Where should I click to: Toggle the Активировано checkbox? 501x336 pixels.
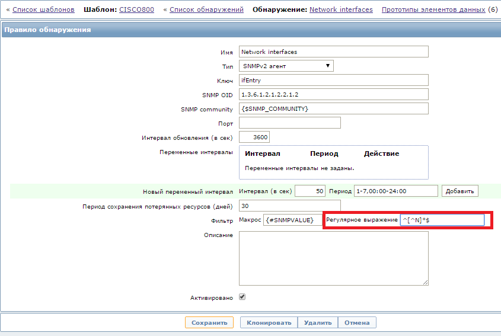[242, 297]
